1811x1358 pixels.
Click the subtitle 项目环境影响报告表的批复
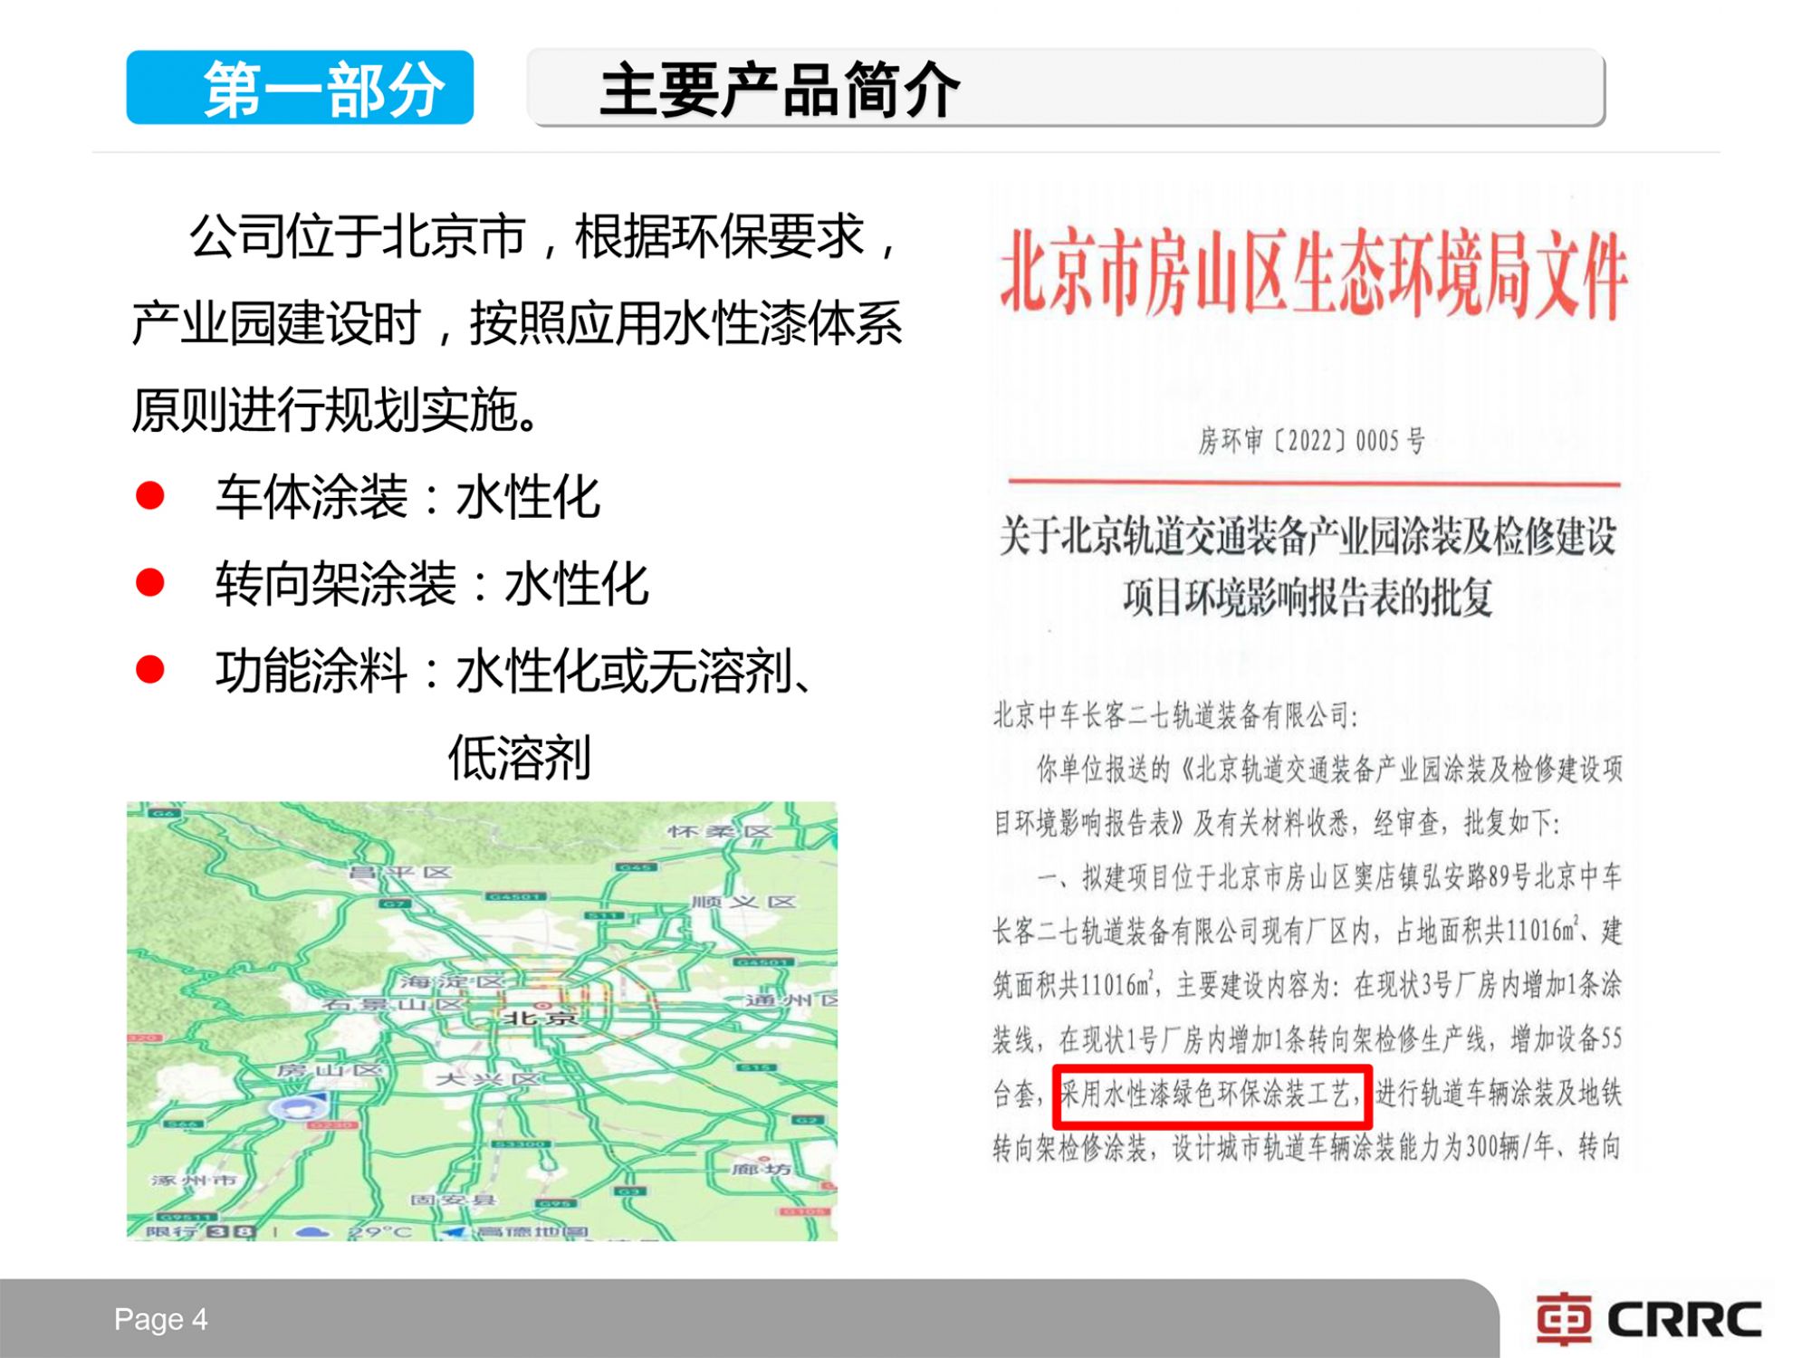(1308, 598)
